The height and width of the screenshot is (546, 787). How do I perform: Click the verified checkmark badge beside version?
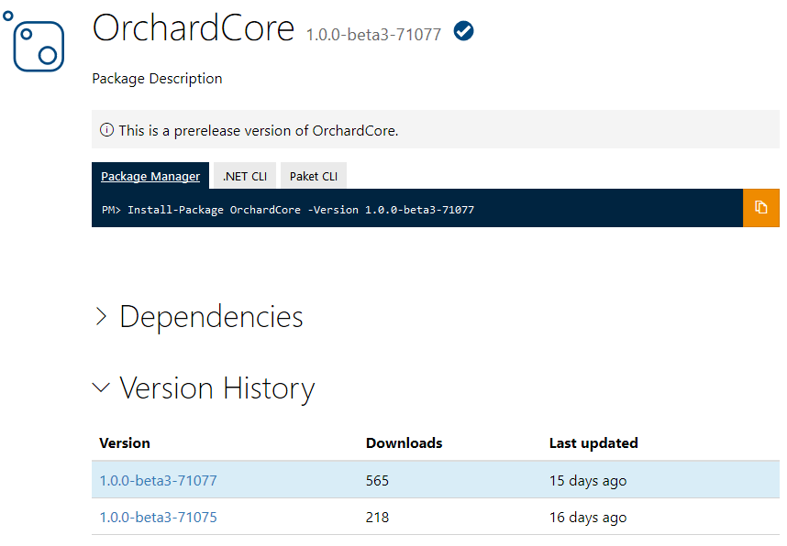(463, 31)
